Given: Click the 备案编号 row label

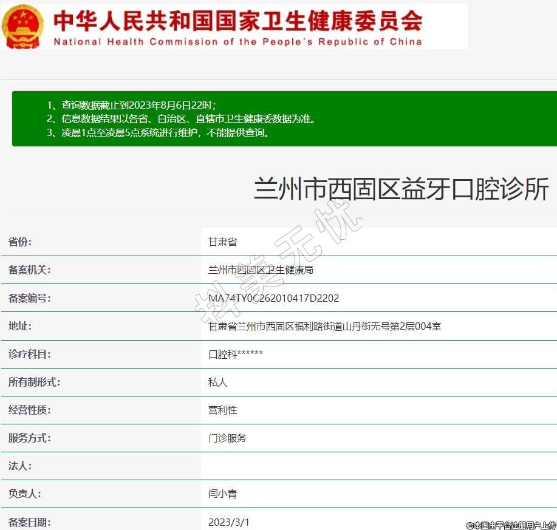Looking at the screenshot, I should point(29,298).
